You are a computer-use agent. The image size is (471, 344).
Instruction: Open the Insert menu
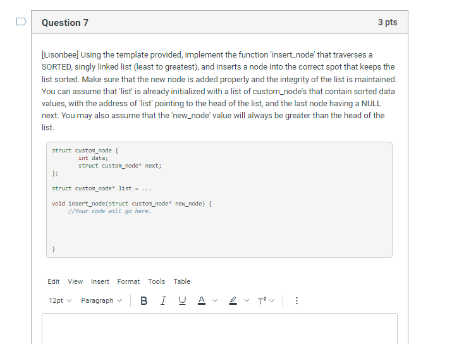coord(100,281)
